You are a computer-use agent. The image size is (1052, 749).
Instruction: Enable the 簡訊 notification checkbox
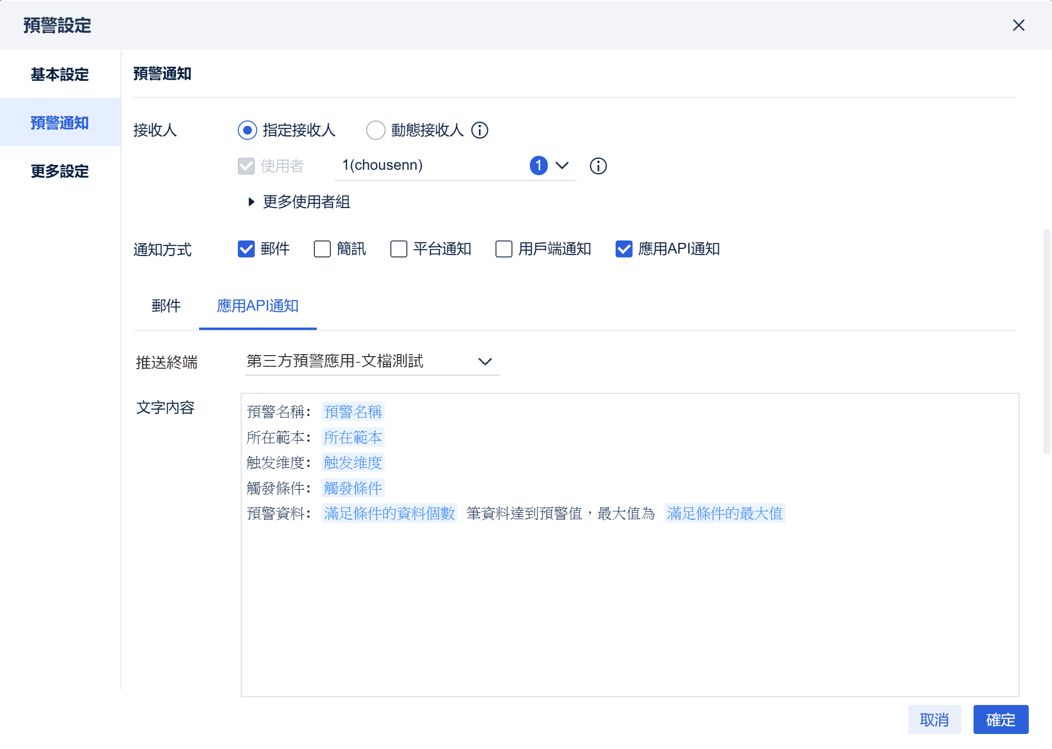[x=322, y=249]
